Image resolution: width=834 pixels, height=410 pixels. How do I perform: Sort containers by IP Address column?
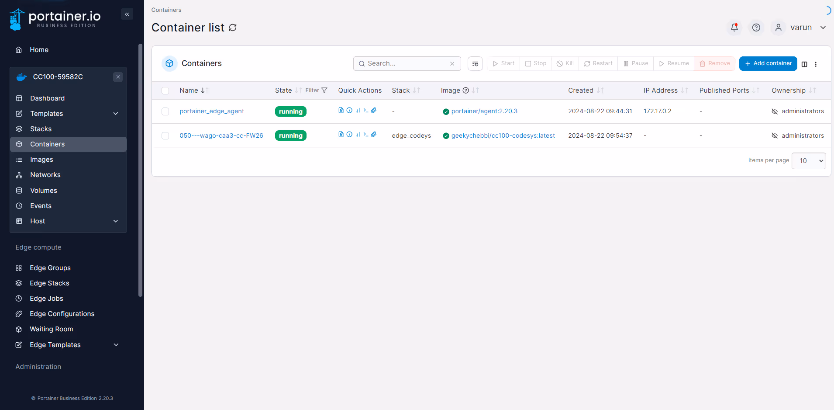pyautogui.click(x=665, y=90)
